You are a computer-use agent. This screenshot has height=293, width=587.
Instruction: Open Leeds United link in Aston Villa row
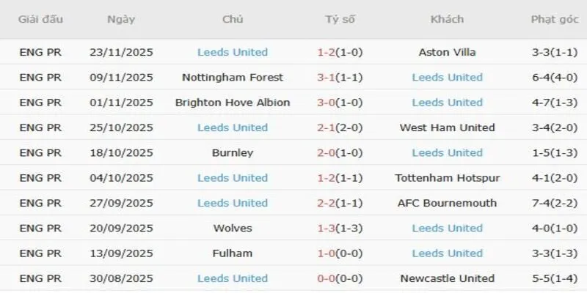tap(233, 52)
